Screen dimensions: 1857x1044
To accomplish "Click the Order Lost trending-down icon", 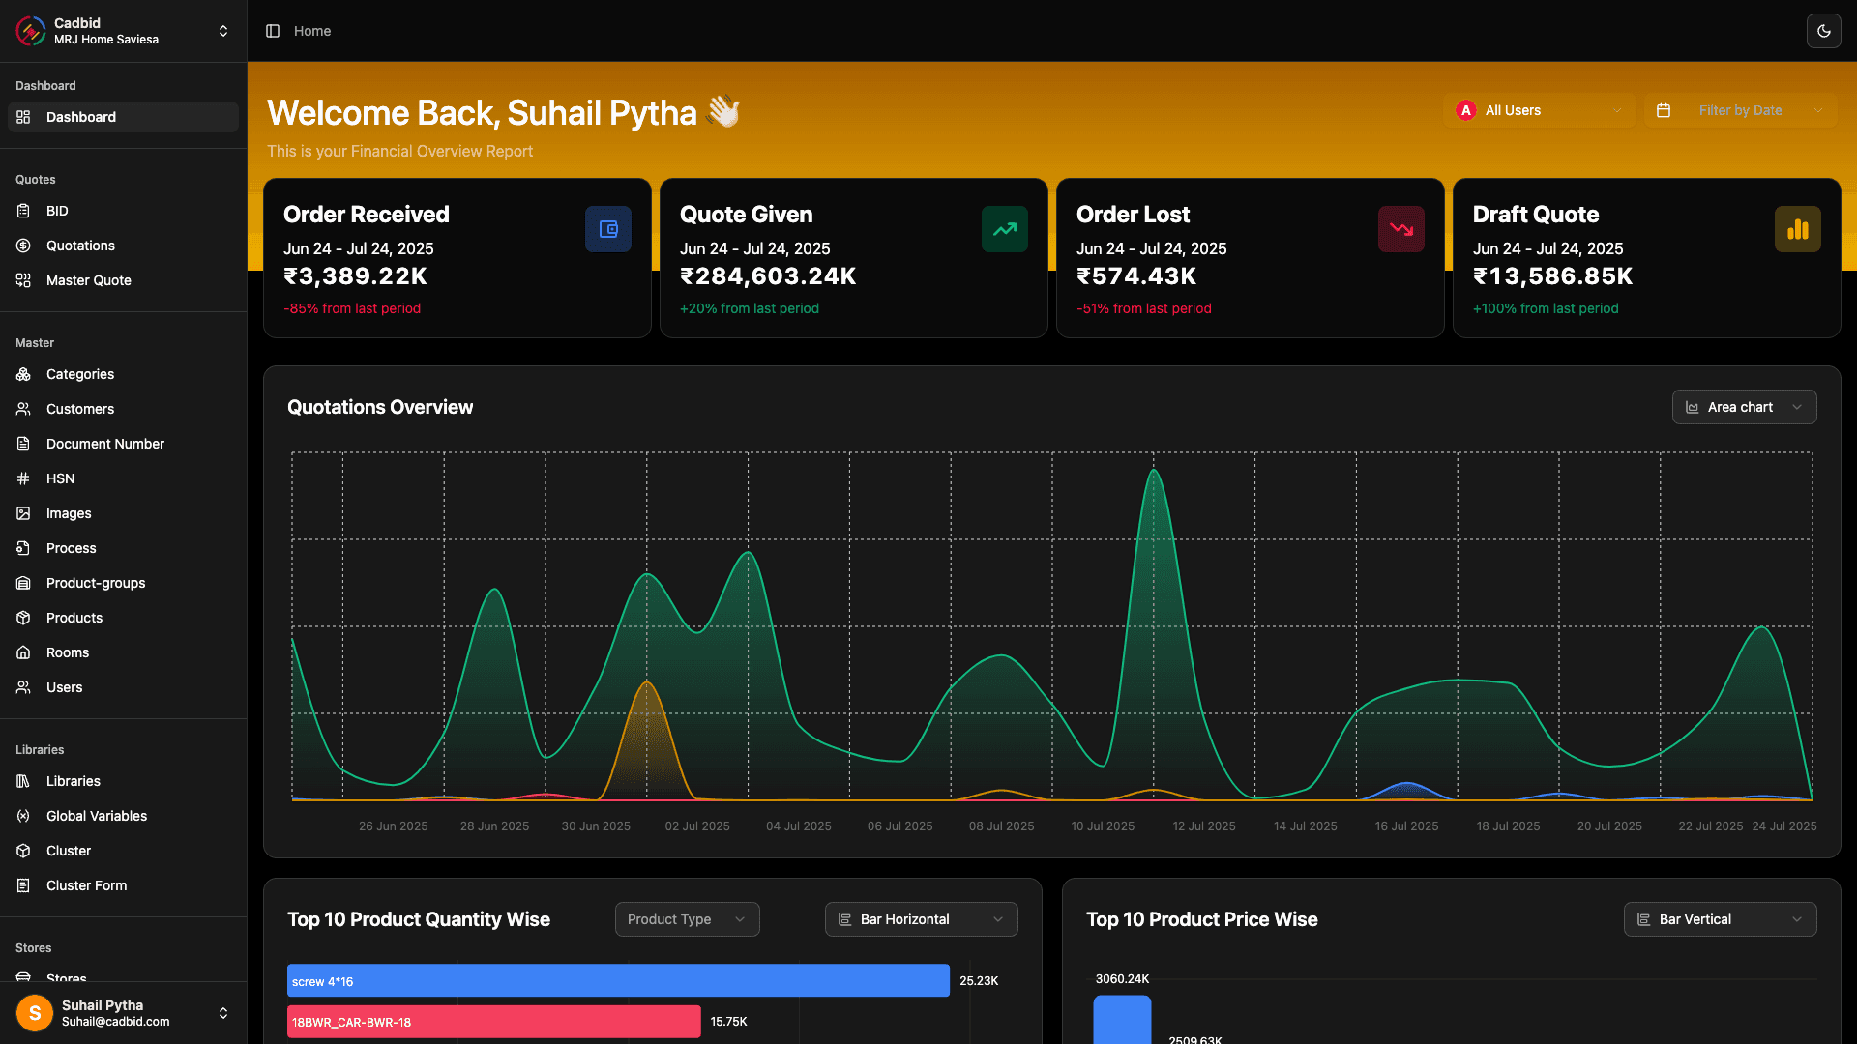I will [x=1400, y=229].
